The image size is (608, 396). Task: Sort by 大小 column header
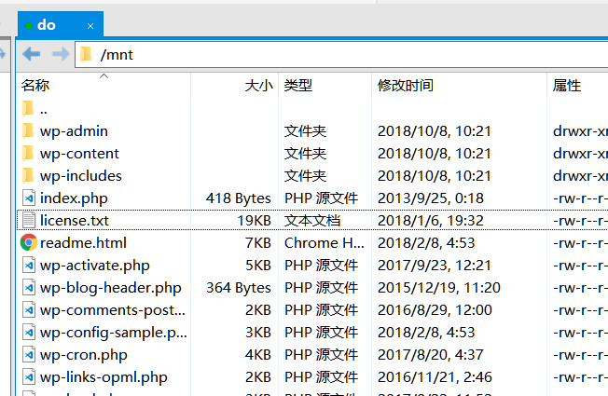coord(259,85)
